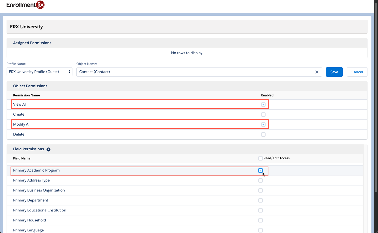This screenshot has width=378, height=233.
Task: Check Primary Department access
Action: 261,200
